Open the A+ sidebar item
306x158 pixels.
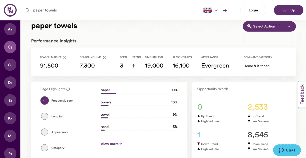[x=10, y=29]
